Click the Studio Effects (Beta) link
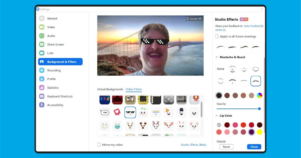 (x=193, y=145)
